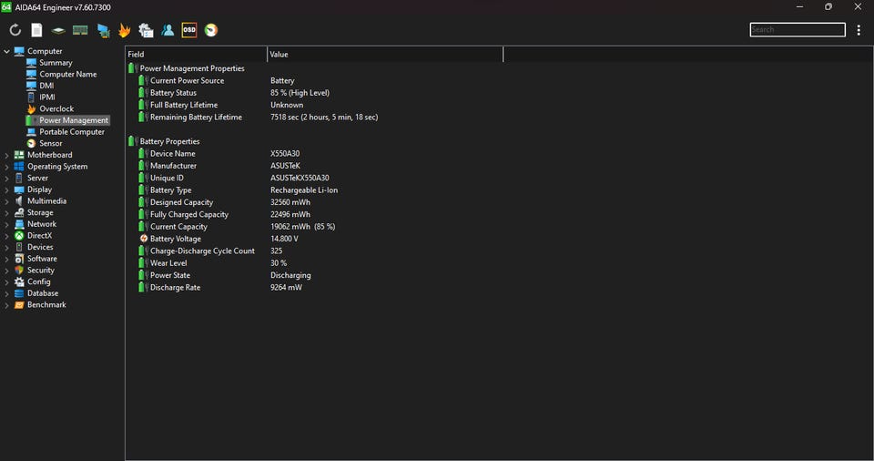The height and width of the screenshot is (461, 874).
Task: Select the Power Management Properties group row
Action: click(x=192, y=68)
